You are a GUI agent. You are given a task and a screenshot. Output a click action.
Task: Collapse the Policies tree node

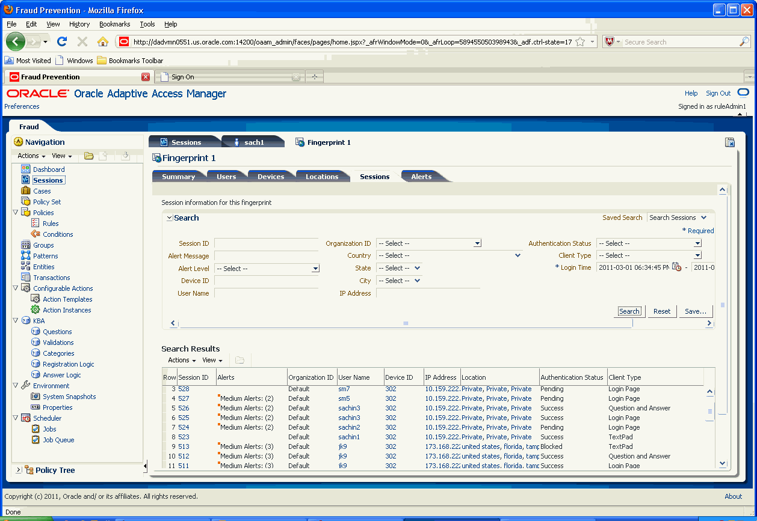point(14,212)
